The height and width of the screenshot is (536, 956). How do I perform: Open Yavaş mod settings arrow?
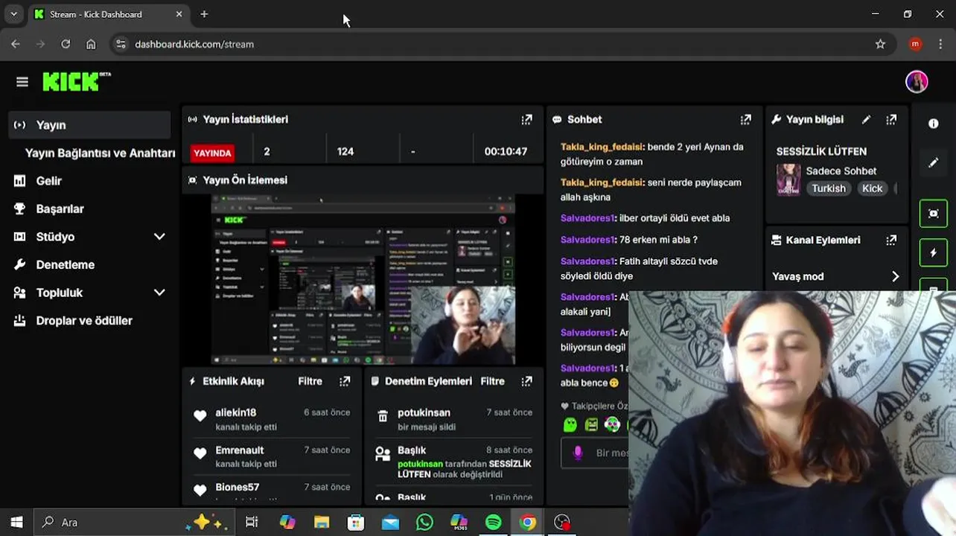point(895,276)
